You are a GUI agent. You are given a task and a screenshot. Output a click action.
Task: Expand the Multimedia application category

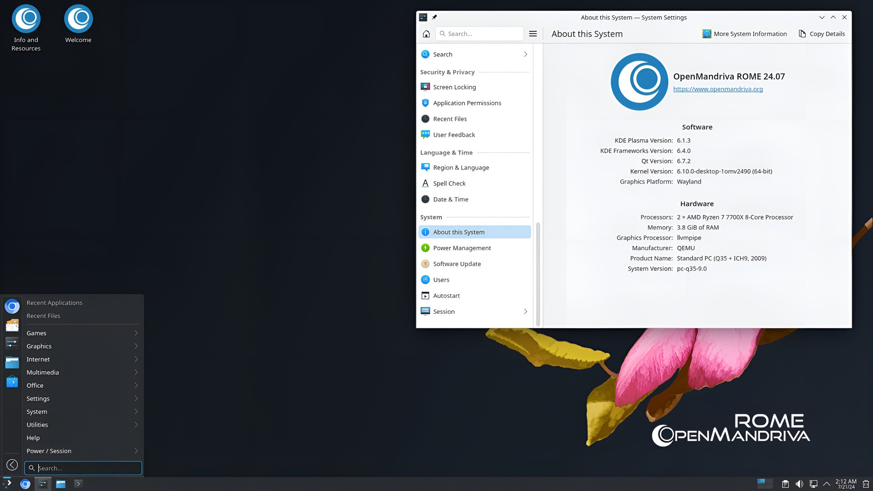tap(42, 372)
